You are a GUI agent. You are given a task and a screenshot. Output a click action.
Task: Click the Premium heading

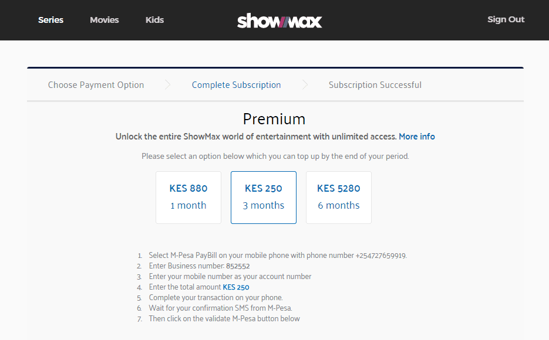coord(274,119)
